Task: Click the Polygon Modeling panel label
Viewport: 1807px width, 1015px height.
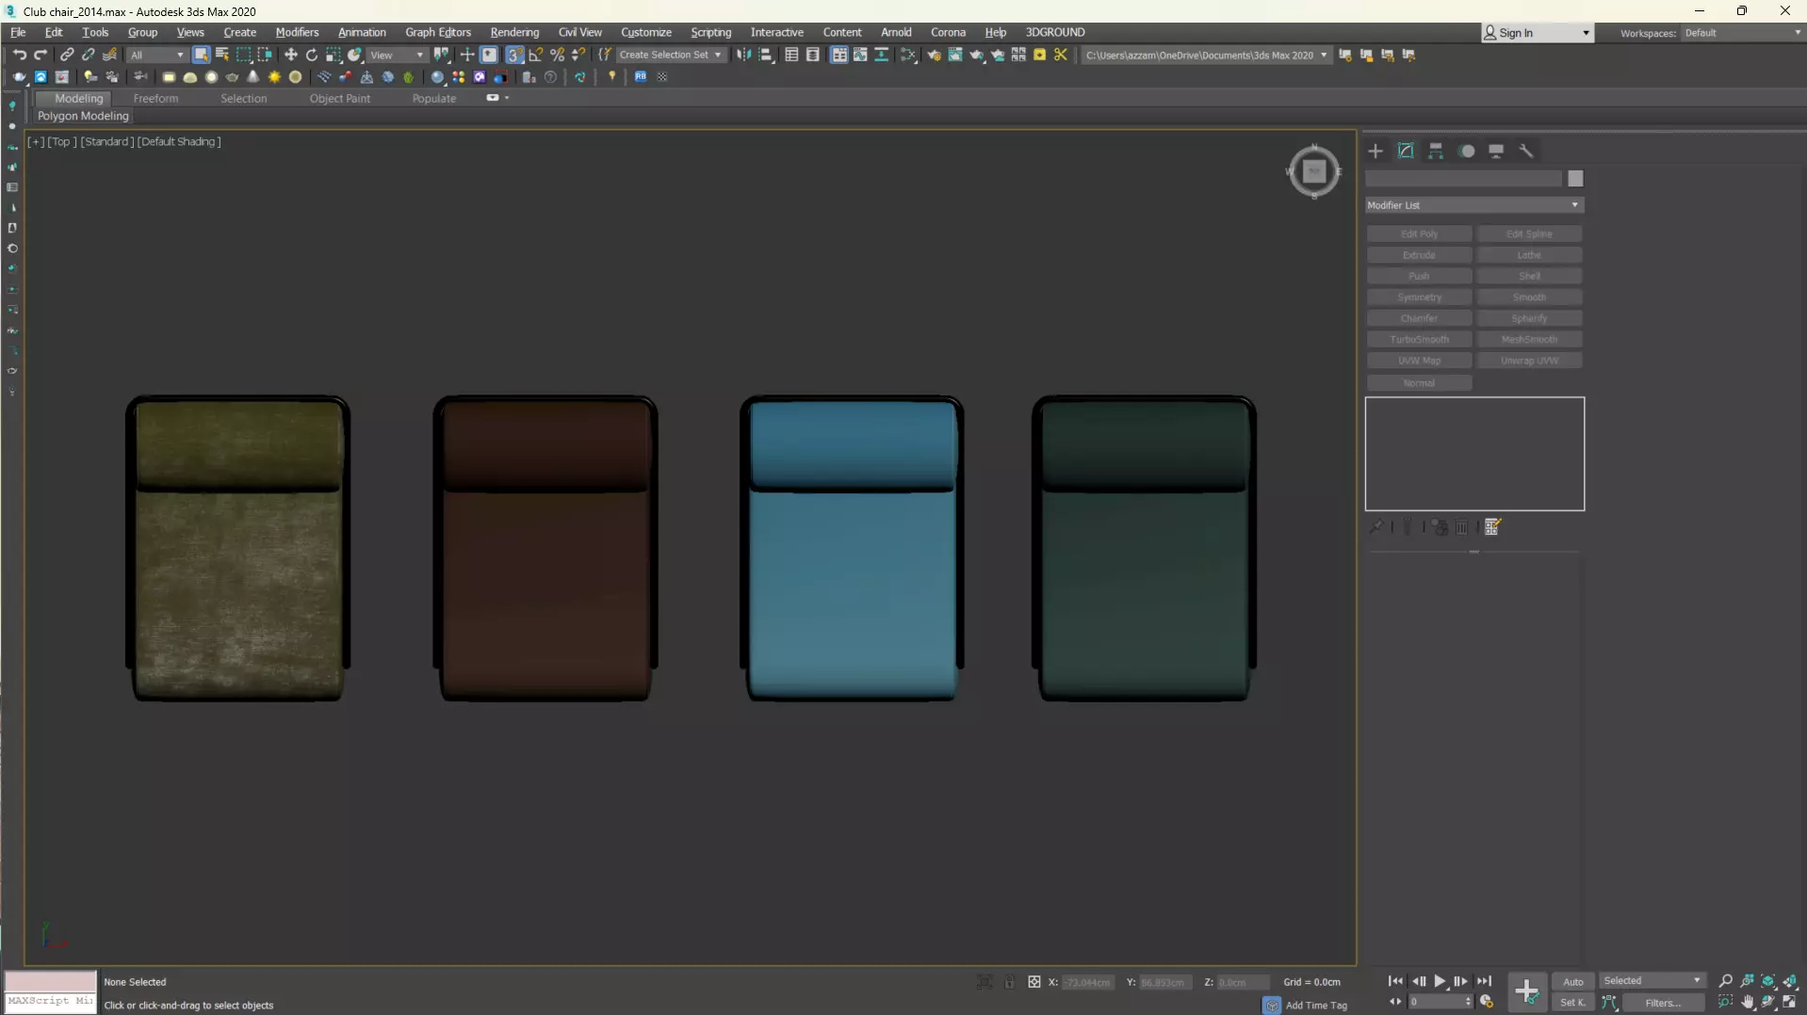Action: click(x=83, y=116)
